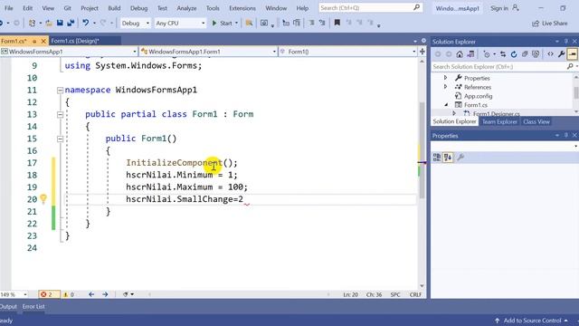Open the Extensions menu
The width and height of the screenshot is (579, 326).
click(x=242, y=8)
